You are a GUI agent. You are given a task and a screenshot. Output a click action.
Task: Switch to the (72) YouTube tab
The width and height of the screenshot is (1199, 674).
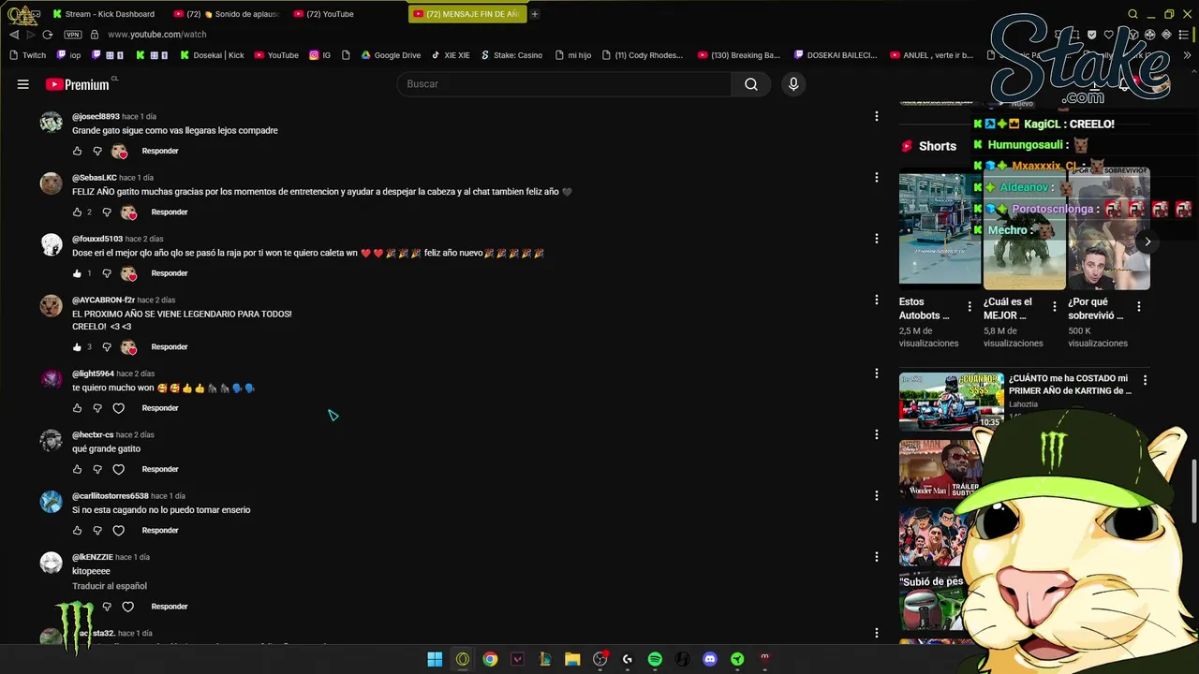click(324, 14)
